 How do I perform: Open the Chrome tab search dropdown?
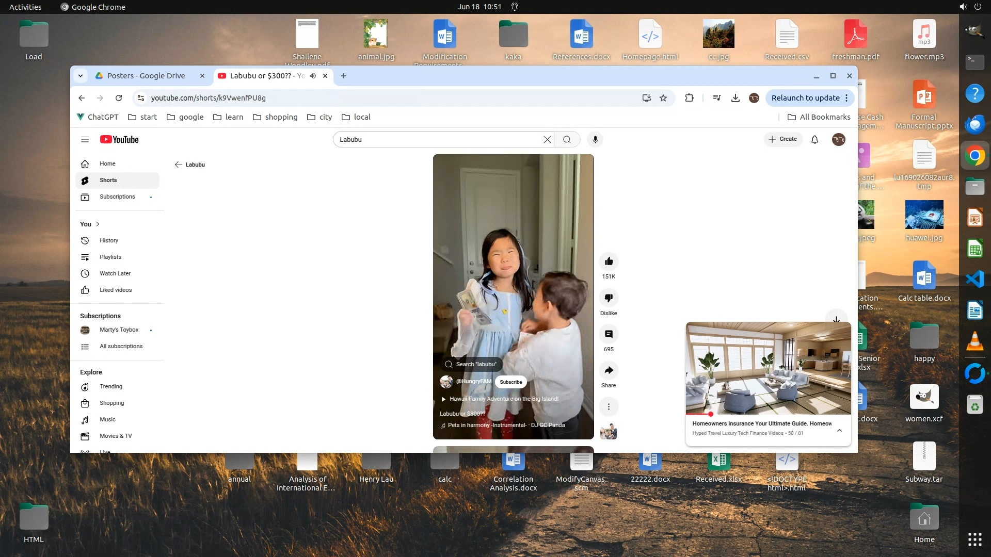(x=81, y=76)
